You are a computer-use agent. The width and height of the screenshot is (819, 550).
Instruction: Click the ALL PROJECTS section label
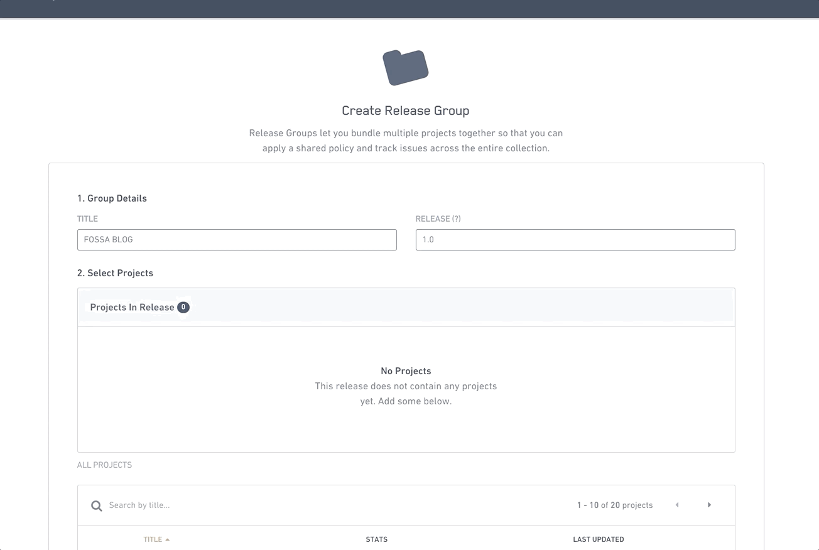[104, 465]
